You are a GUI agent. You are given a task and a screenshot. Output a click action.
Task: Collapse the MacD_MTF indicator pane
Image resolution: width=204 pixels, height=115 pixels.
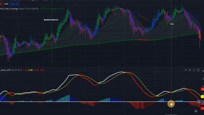pyautogui.click(x=194, y=70)
